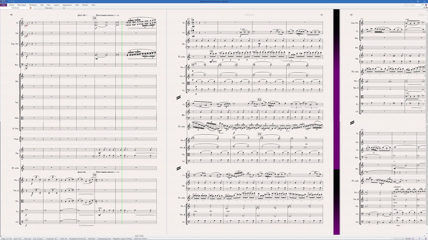Open the Notations ribbon tab
Viewport: 428px width, 240px height.
point(33,5)
